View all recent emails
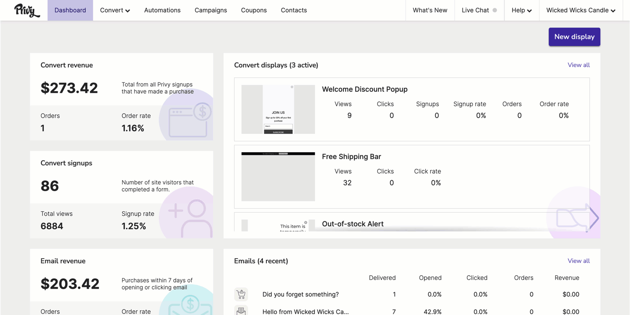630x315 pixels. tap(578, 261)
